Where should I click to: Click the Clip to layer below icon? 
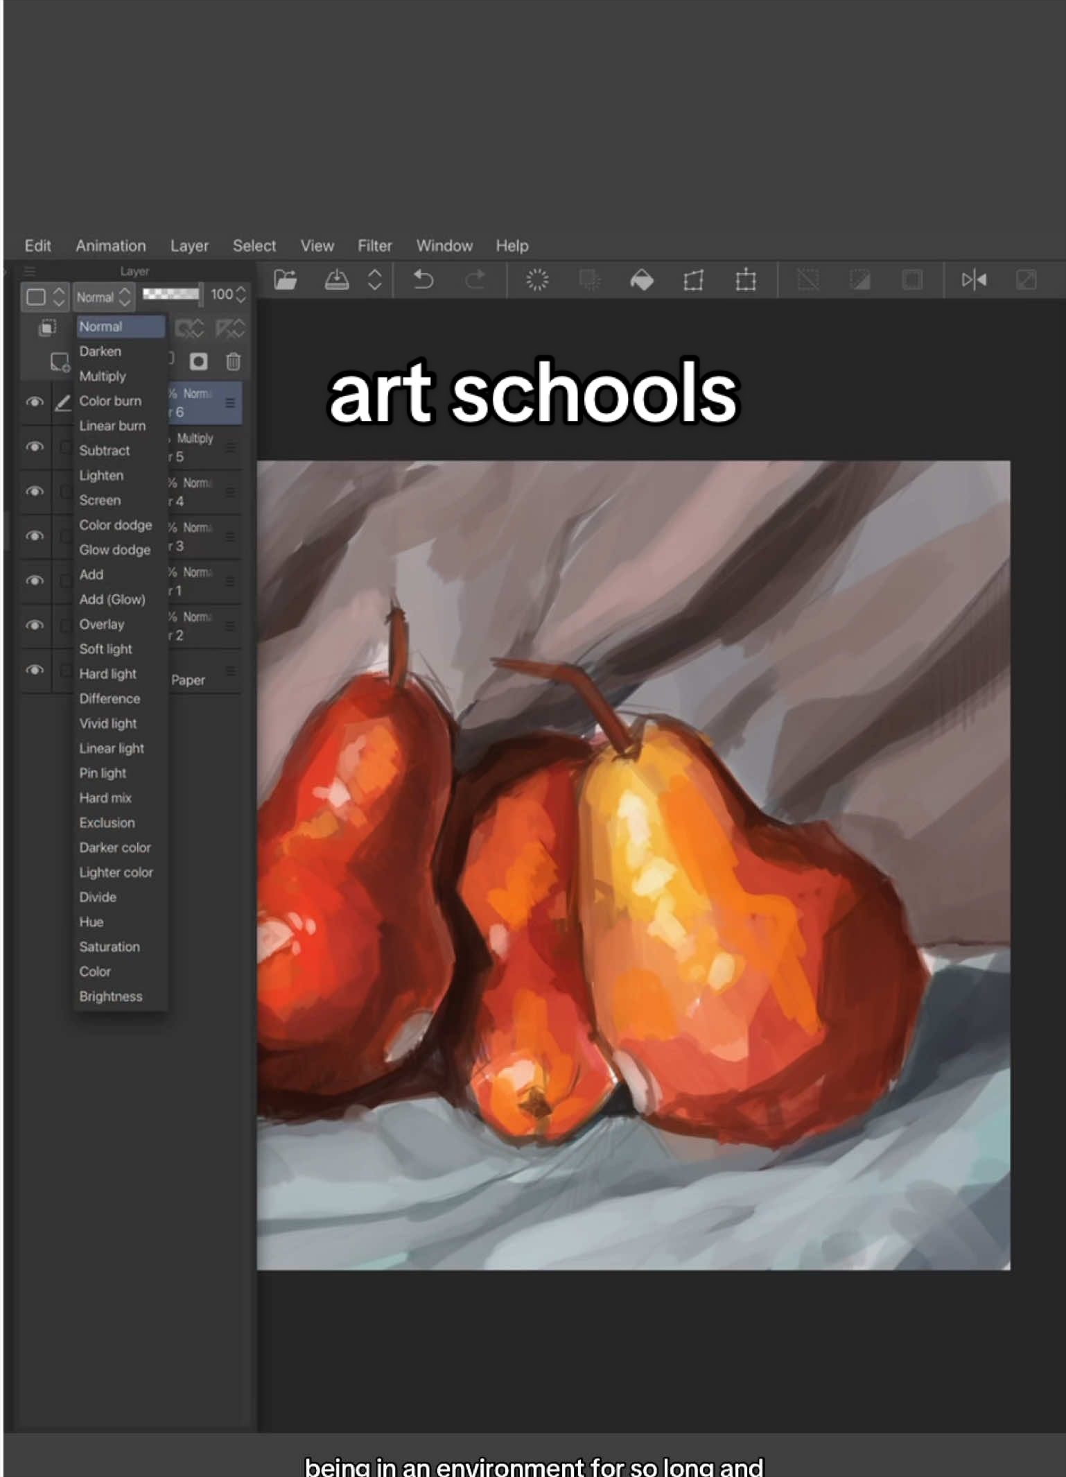coord(47,327)
